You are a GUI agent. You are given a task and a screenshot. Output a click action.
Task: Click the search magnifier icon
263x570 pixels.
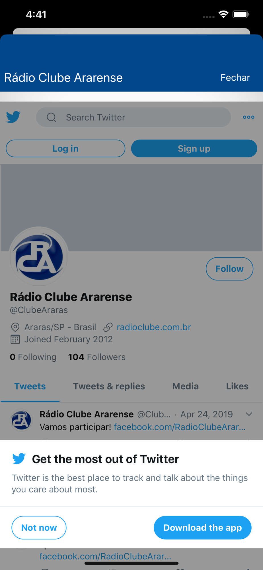52,117
